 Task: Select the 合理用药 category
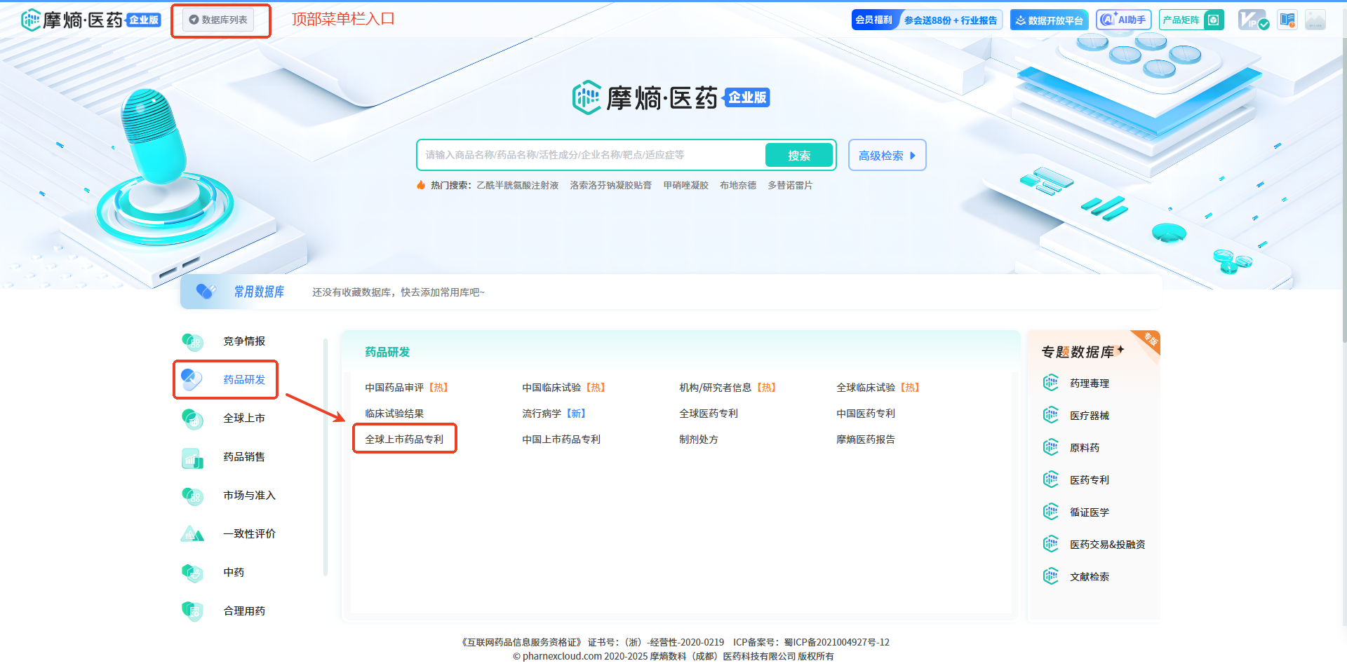(244, 611)
